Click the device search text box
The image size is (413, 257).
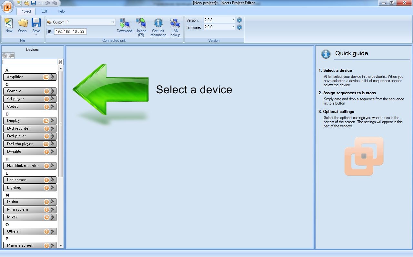tap(29, 62)
